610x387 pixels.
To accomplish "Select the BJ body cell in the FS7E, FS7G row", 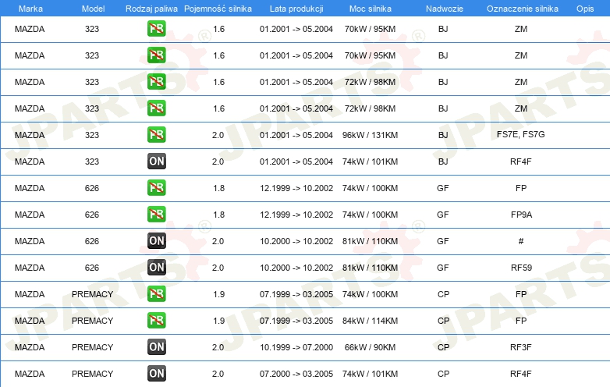I will tap(443, 135).
